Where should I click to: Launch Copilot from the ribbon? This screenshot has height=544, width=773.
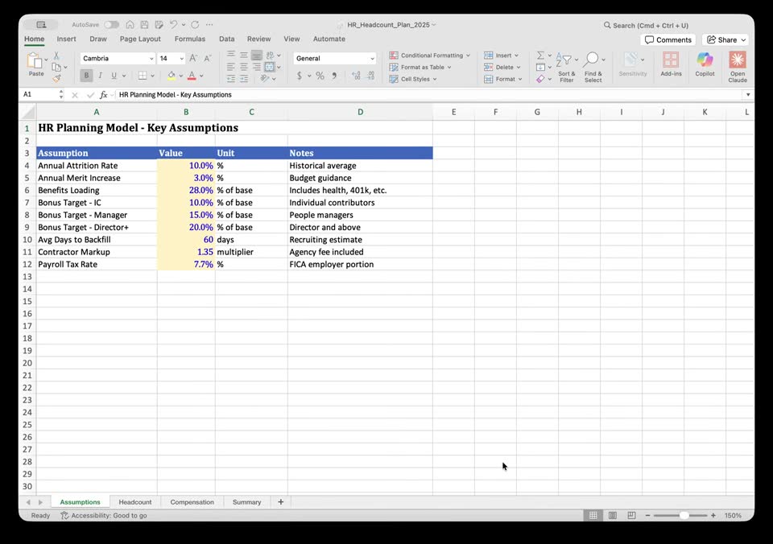pyautogui.click(x=705, y=64)
